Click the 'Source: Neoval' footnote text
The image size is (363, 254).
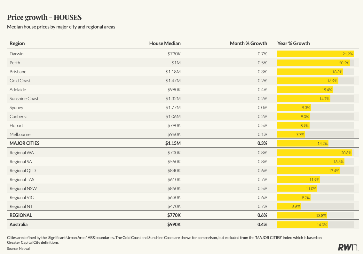point(18,248)
